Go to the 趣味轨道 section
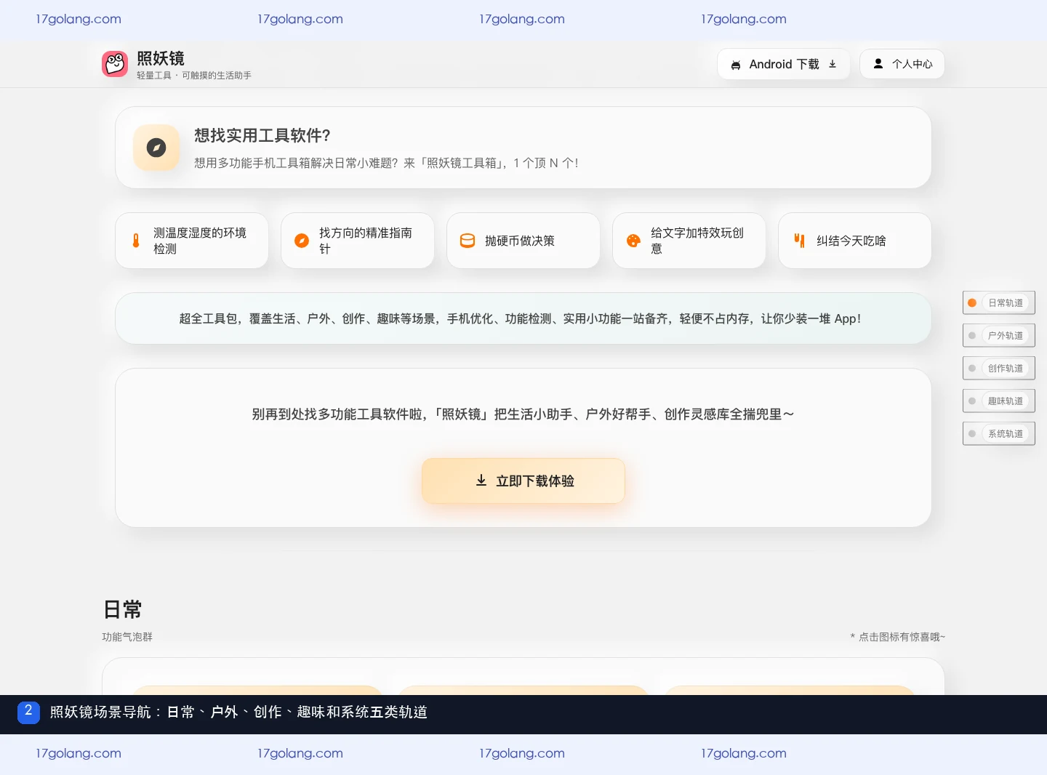 pos(999,401)
